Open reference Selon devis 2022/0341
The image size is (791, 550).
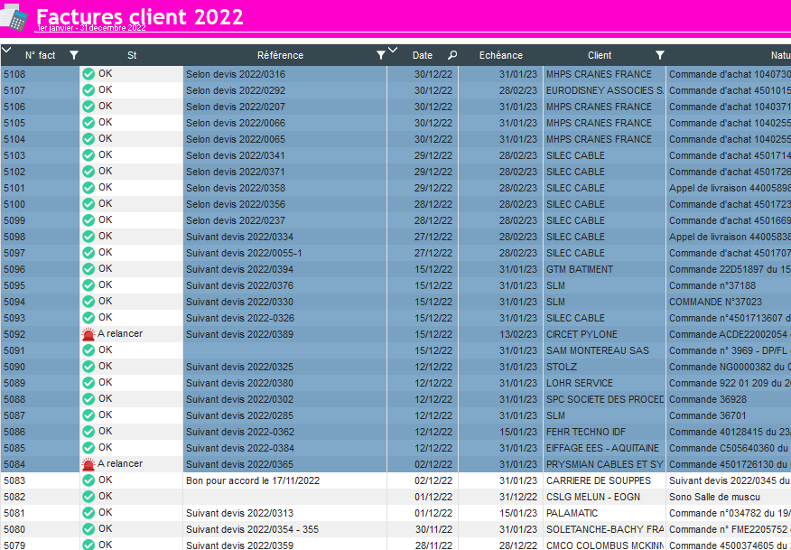tap(235, 155)
